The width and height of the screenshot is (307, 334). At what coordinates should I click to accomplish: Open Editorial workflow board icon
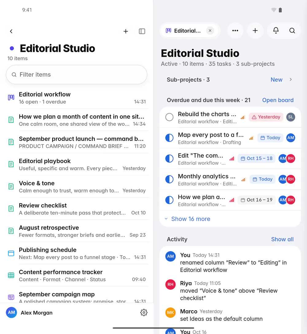click(x=11, y=98)
